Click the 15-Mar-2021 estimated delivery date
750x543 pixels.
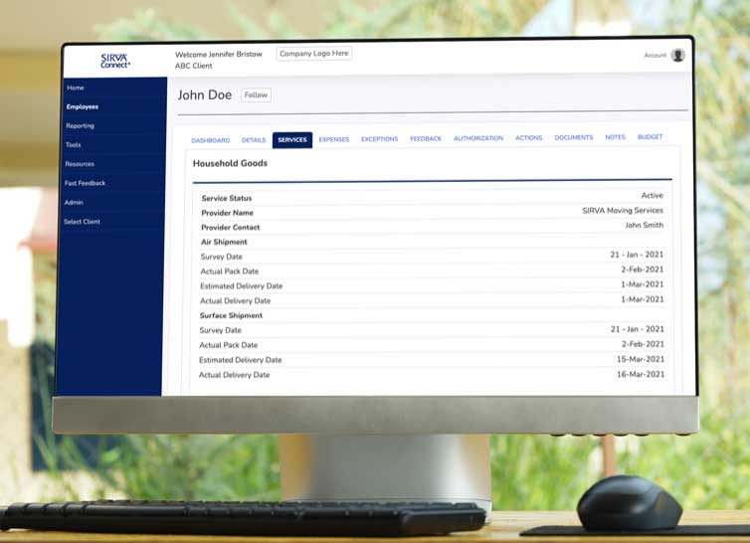(x=641, y=359)
